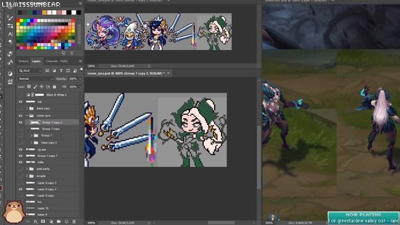Screen dimensions: 400x225
Task: Lock layer position move icon
Action: click(x=42, y=87)
